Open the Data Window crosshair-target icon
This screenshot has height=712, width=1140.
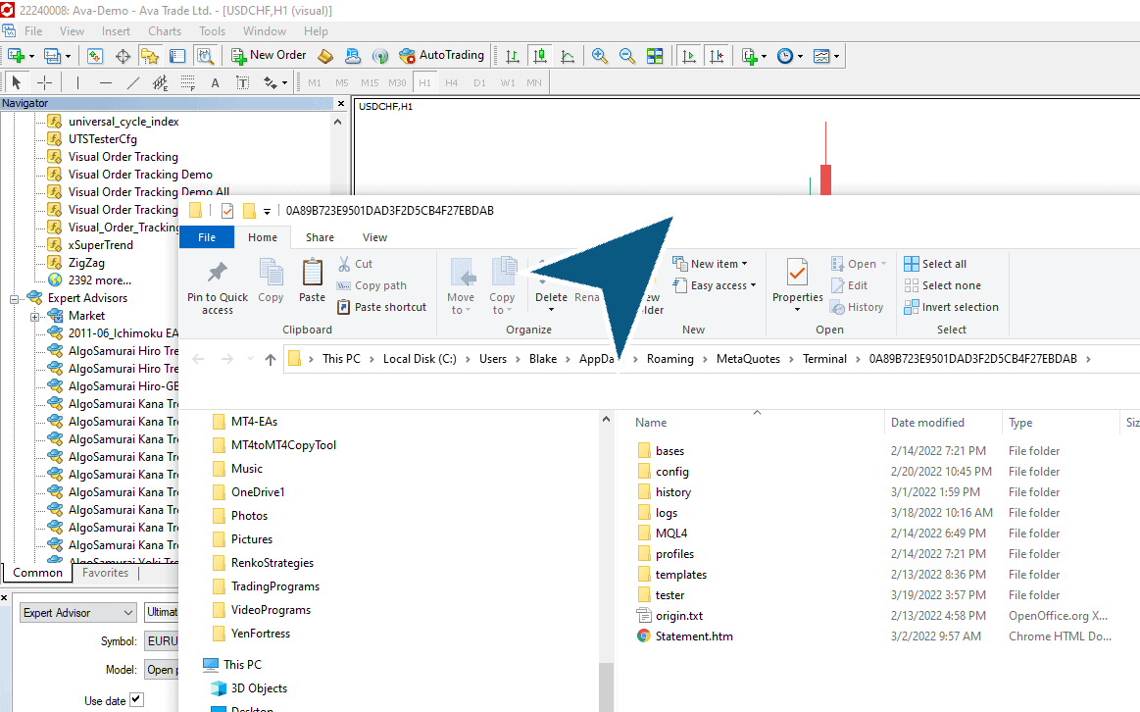tap(123, 56)
